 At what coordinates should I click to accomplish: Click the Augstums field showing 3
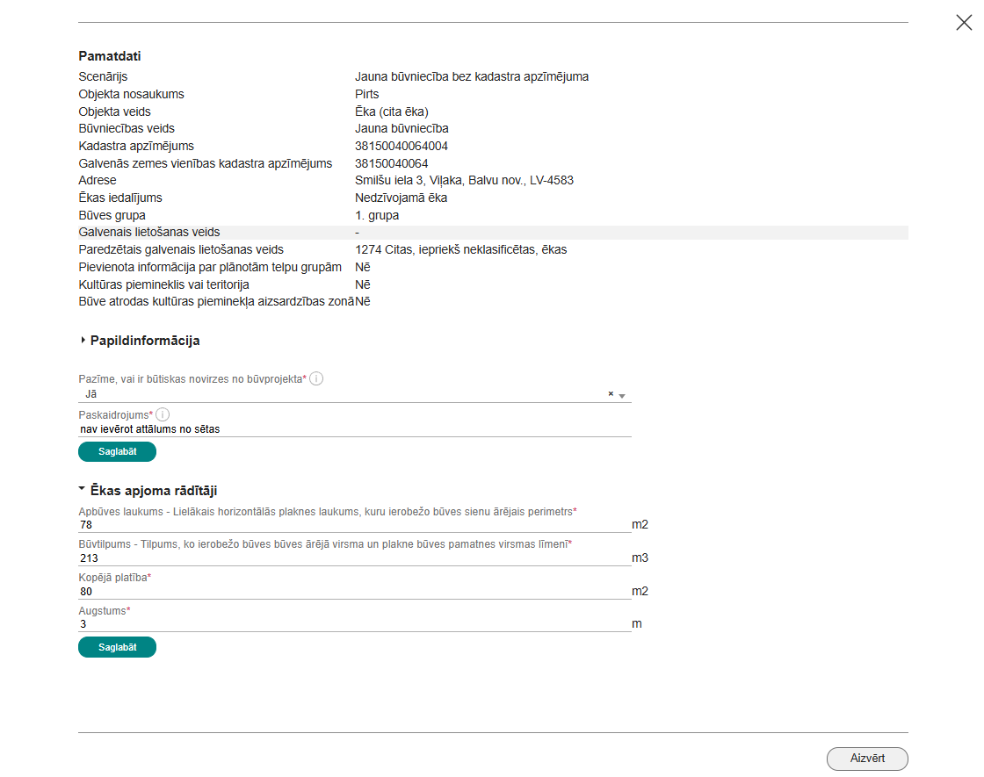tap(355, 624)
